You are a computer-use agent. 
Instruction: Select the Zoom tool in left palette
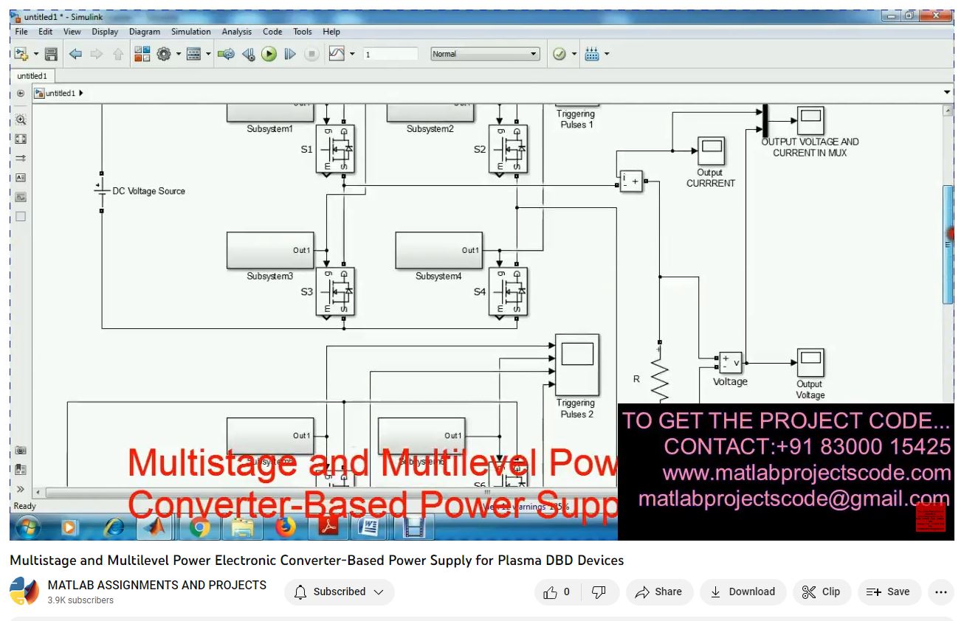tap(21, 119)
